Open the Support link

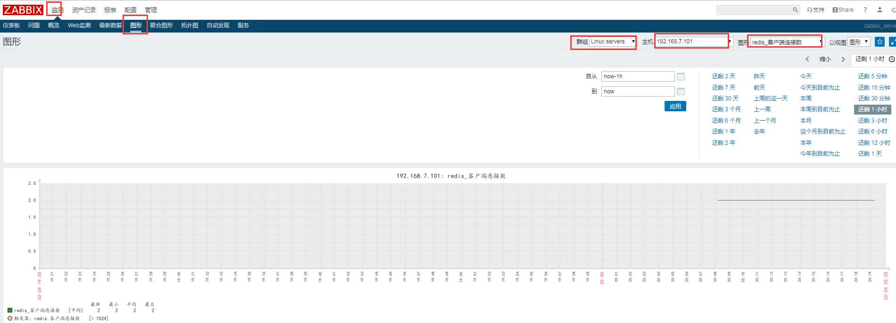pyautogui.click(x=815, y=10)
